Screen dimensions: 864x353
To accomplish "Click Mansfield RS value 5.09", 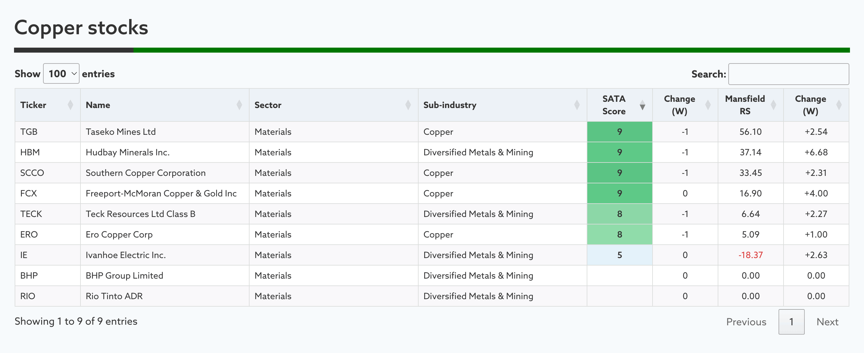I will [x=751, y=234].
